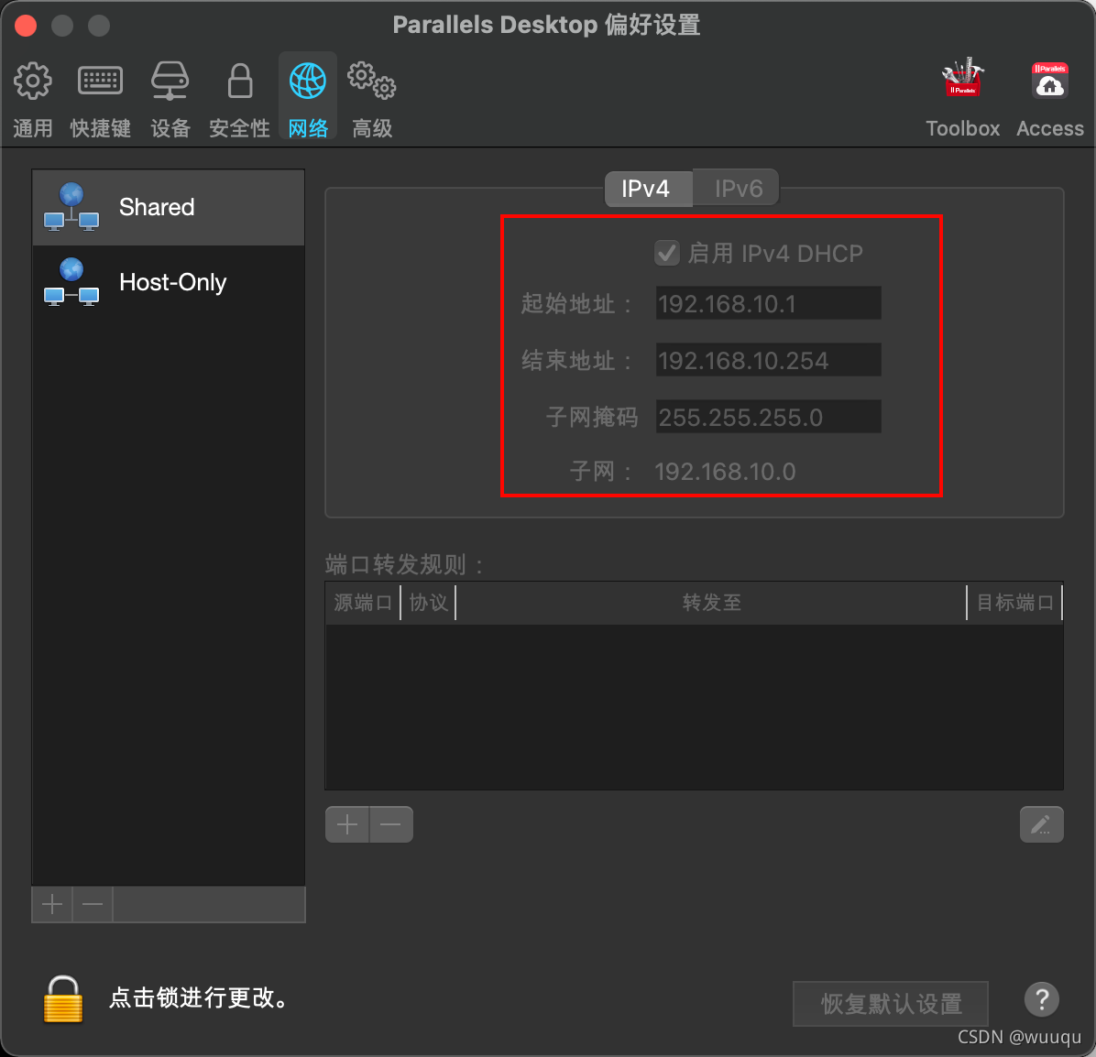Click the 目标端口 column header
The image size is (1096, 1057).
pos(1015,602)
